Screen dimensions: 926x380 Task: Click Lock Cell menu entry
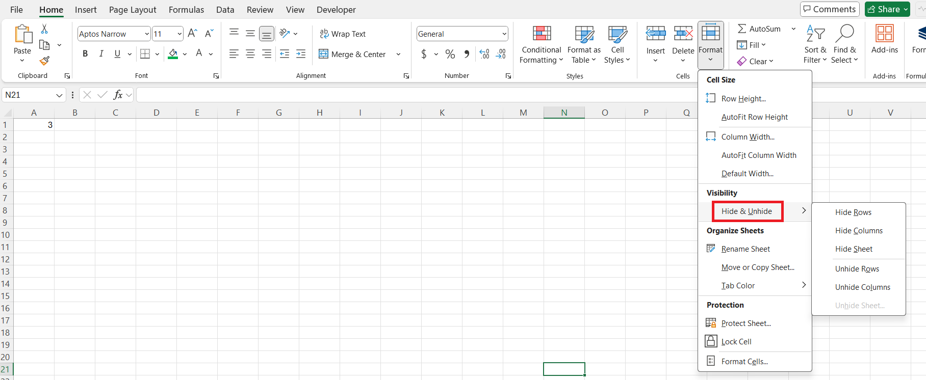tap(755, 342)
